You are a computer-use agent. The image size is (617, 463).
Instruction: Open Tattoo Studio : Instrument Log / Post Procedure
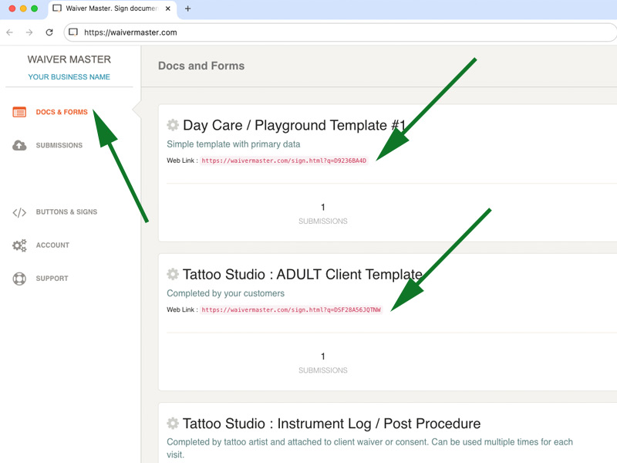[332, 424]
